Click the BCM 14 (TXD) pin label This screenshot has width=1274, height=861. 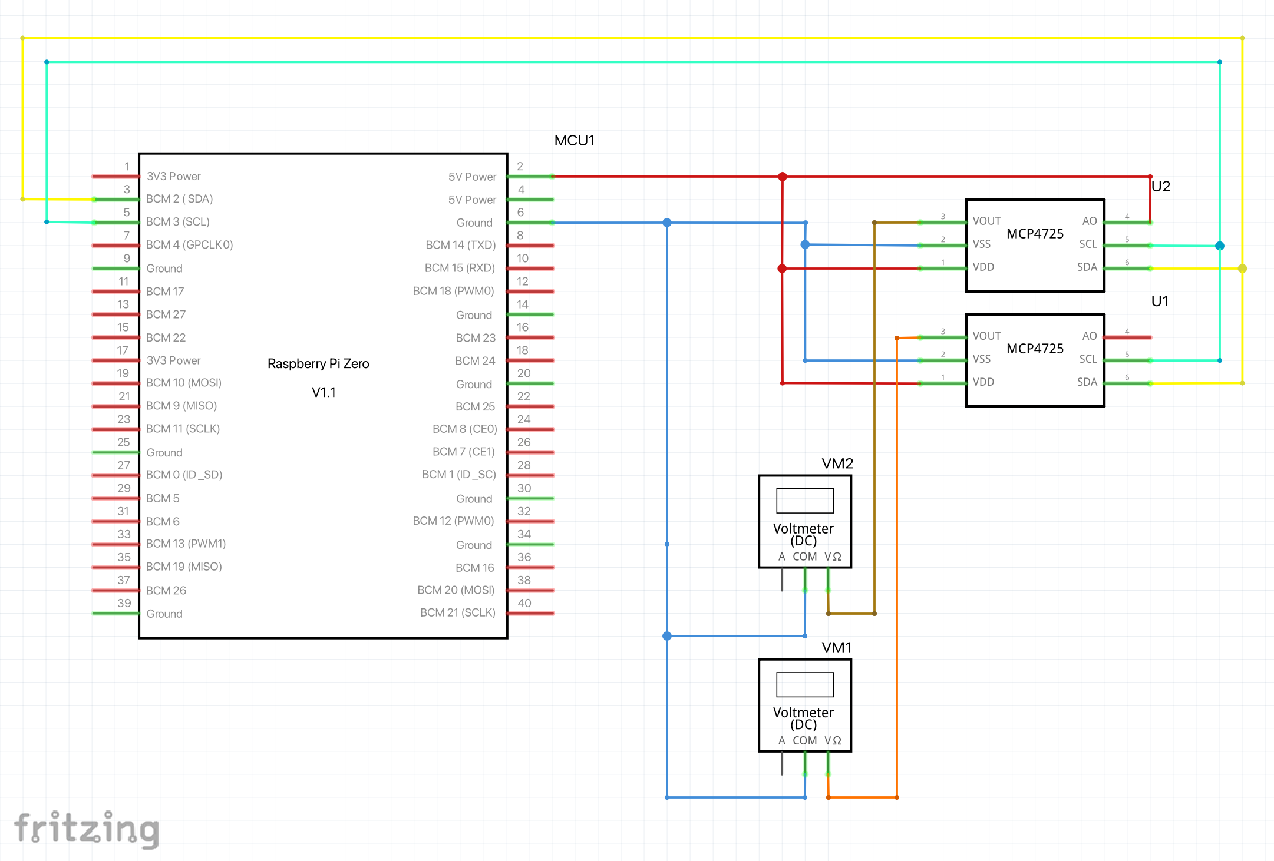460,245
